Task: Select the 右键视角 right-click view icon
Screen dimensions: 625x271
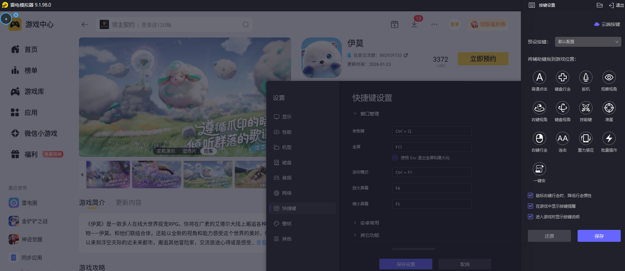Action: point(539,108)
